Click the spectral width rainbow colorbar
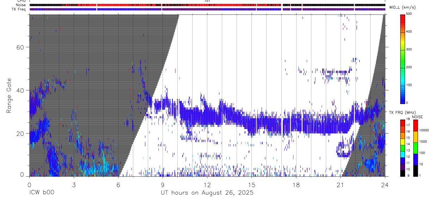The width and height of the screenshot is (433, 200). 402,59
